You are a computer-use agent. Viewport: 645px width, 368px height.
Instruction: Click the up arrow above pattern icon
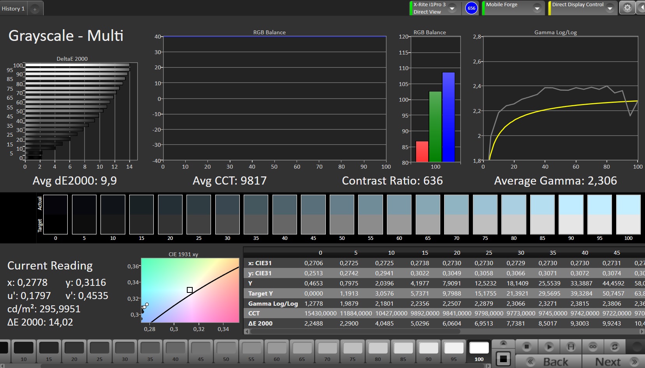503,343
